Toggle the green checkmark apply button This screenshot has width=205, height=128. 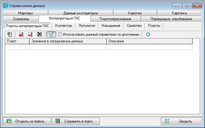pyautogui.click(x=51, y=34)
